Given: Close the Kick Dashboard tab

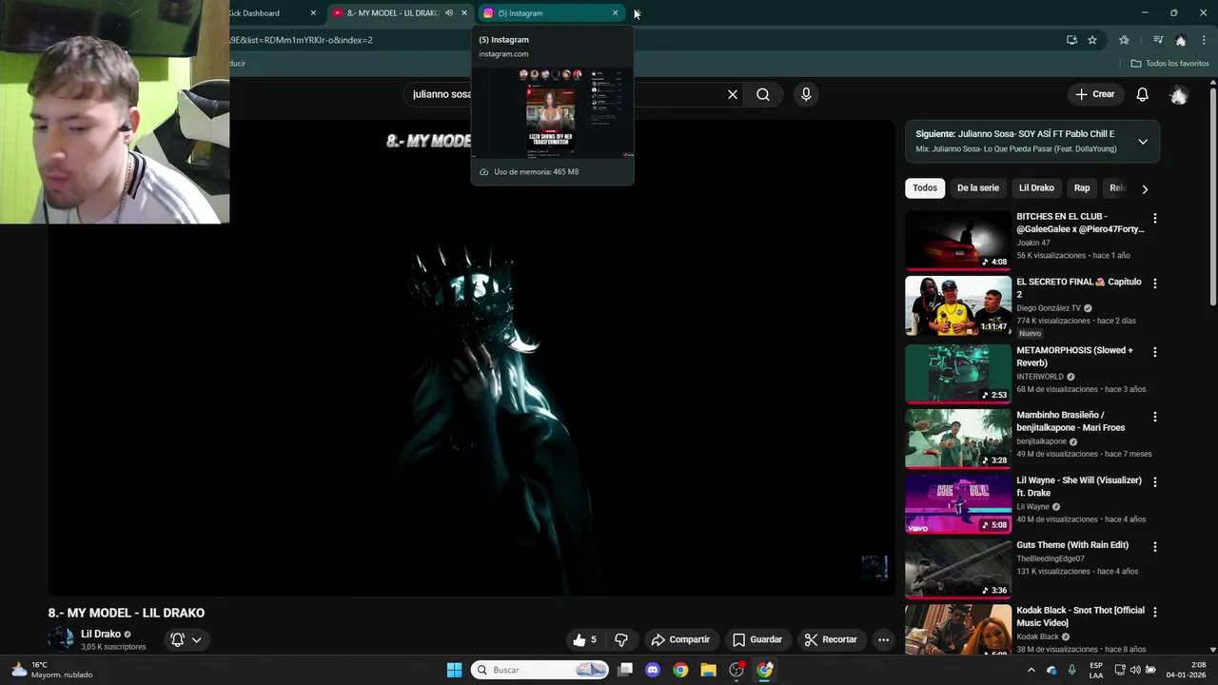Looking at the screenshot, I should pyautogui.click(x=313, y=13).
